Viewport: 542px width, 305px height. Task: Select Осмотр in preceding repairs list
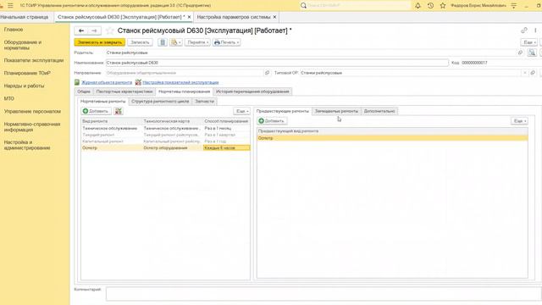(x=392, y=138)
